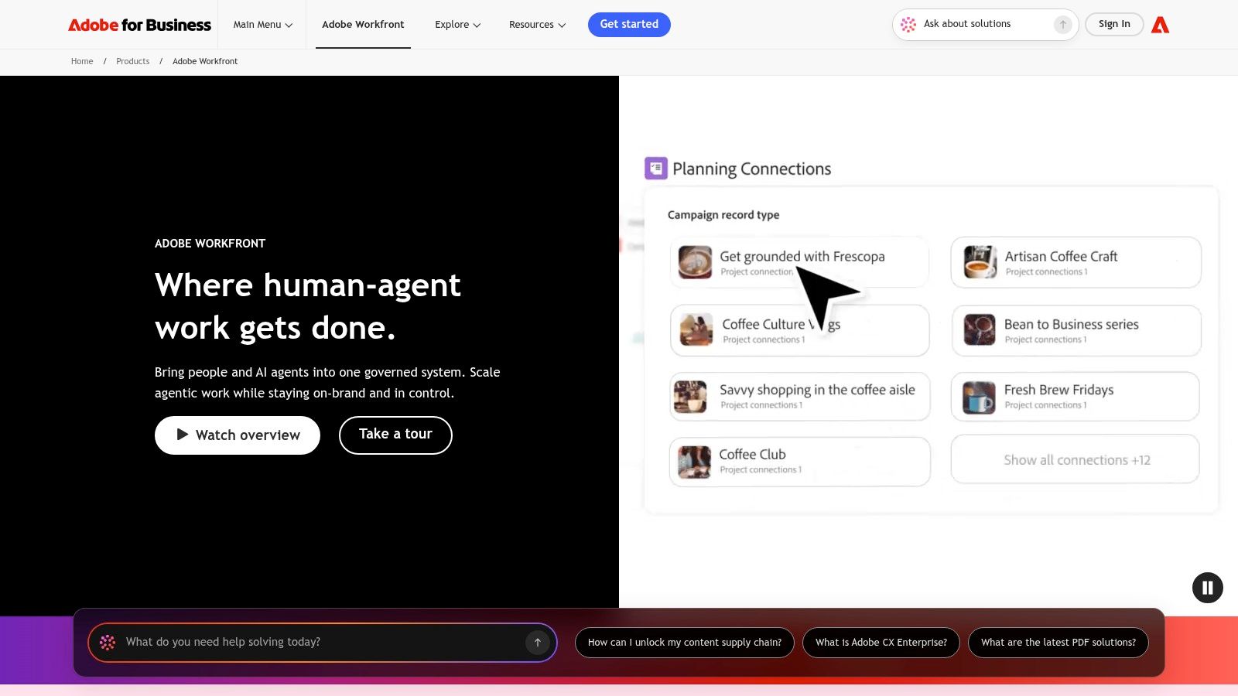Click the Sign In button

pos(1114,25)
